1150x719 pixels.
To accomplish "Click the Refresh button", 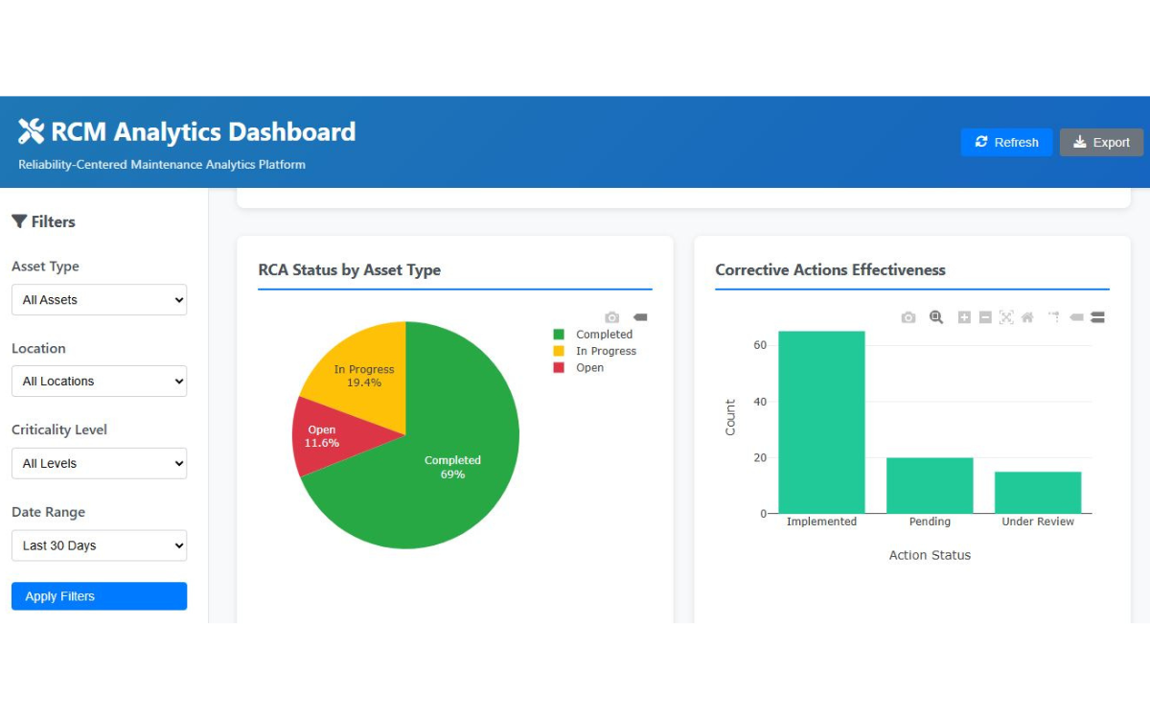I will [1006, 142].
